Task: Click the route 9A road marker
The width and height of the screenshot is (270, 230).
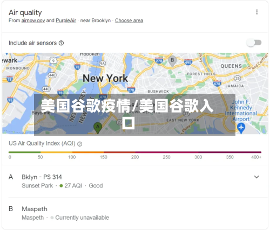Action: point(103,64)
